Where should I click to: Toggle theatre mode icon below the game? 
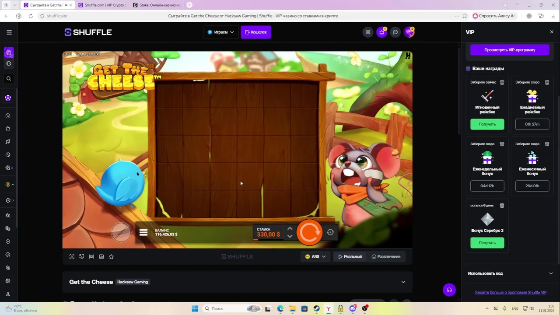coord(91,257)
